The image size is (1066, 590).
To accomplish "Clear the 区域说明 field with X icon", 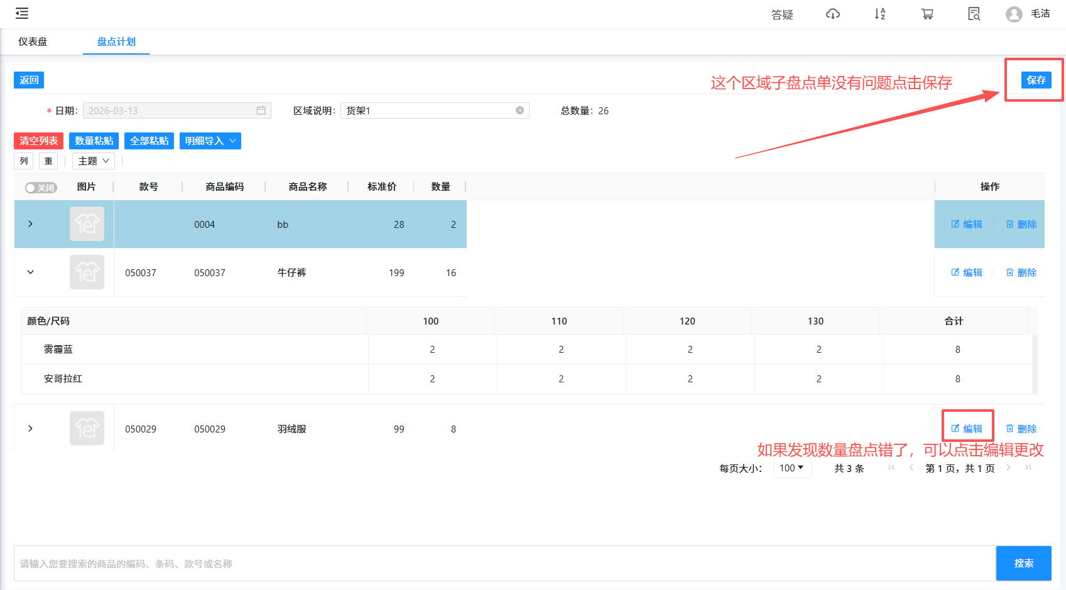I will 519,110.
